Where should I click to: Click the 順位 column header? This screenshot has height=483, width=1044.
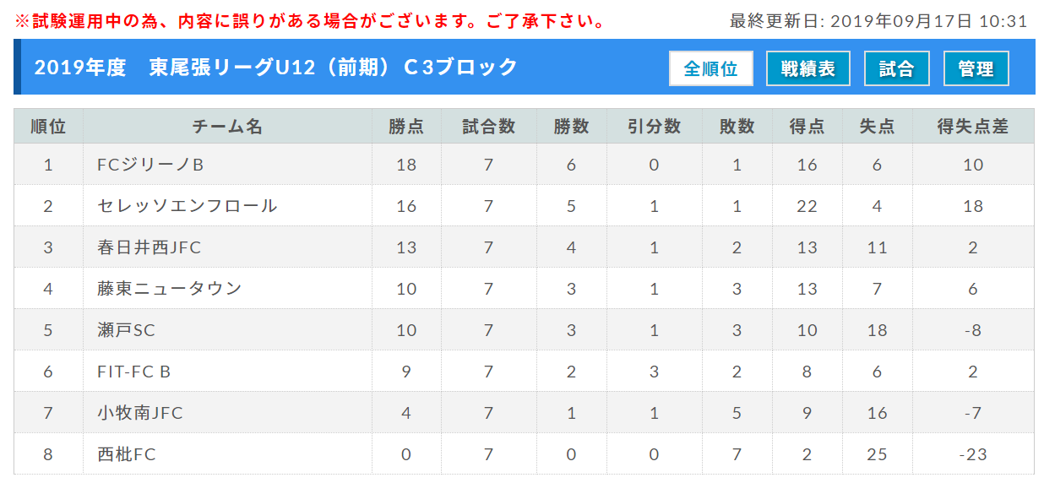click(48, 127)
